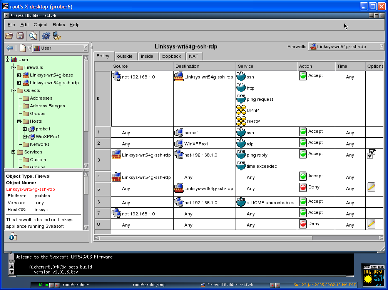Select rule number 6 row header

click(x=103, y=202)
